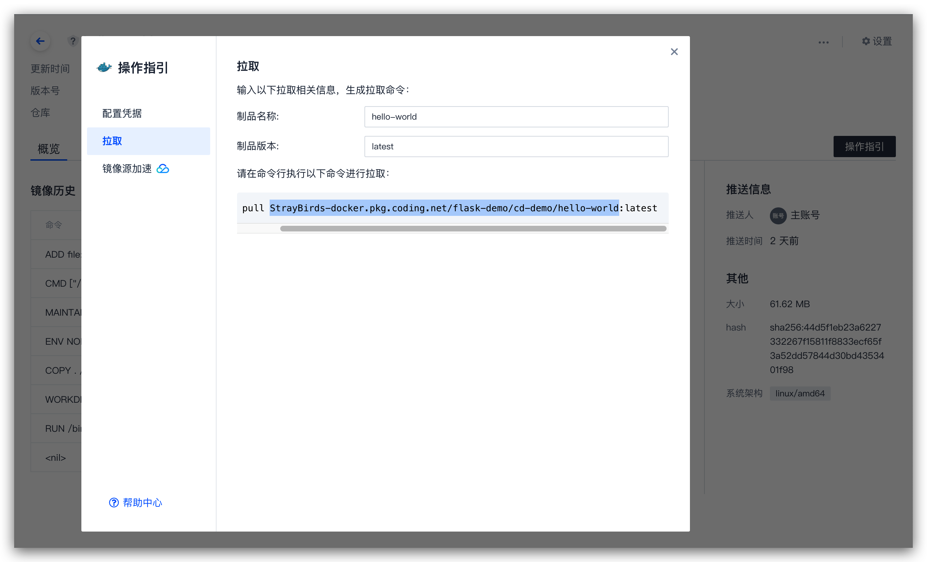Screen dimensions: 927x562
Task: Click the ENV row in 镜像历史
Action: (x=56, y=342)
